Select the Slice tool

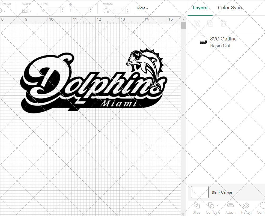coord(196,208)
